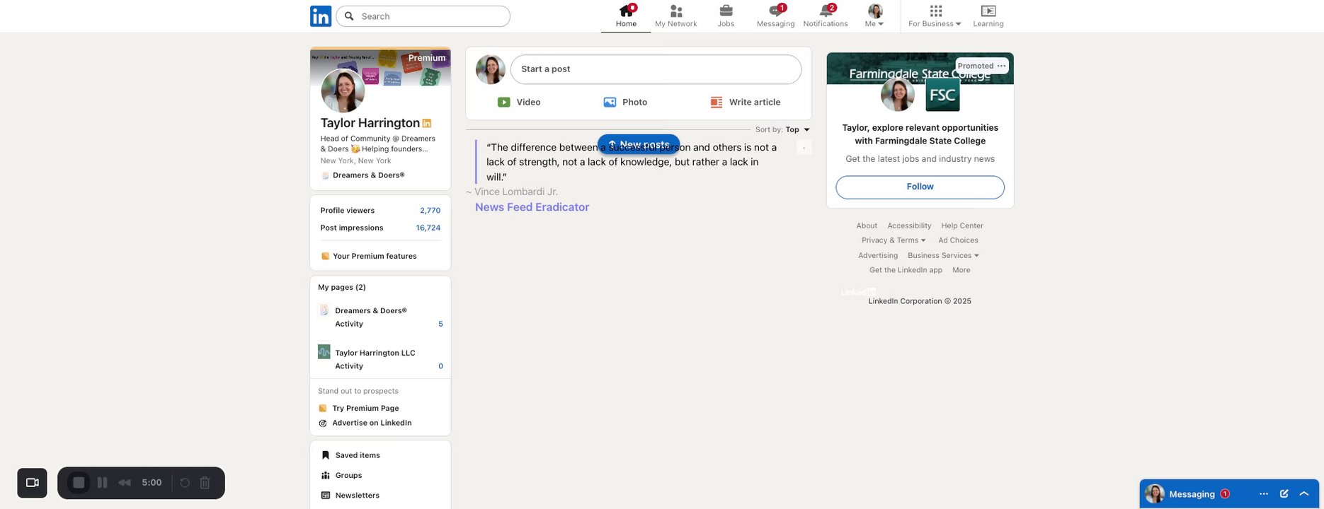Delete the recording with trash icon
The image size is (1324, 509).
pyautogui.click(x=205, y=483)
